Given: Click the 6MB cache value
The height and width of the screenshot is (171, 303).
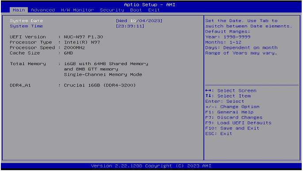Looking at the screenshot, I should [x=69, y=53].
